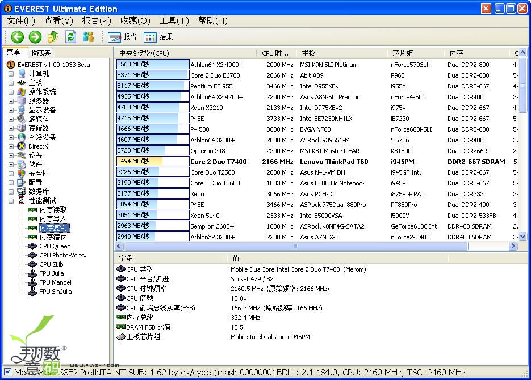The image size is (531, 380).
Task: Expand the DirectX tree node
Action: 11,146
